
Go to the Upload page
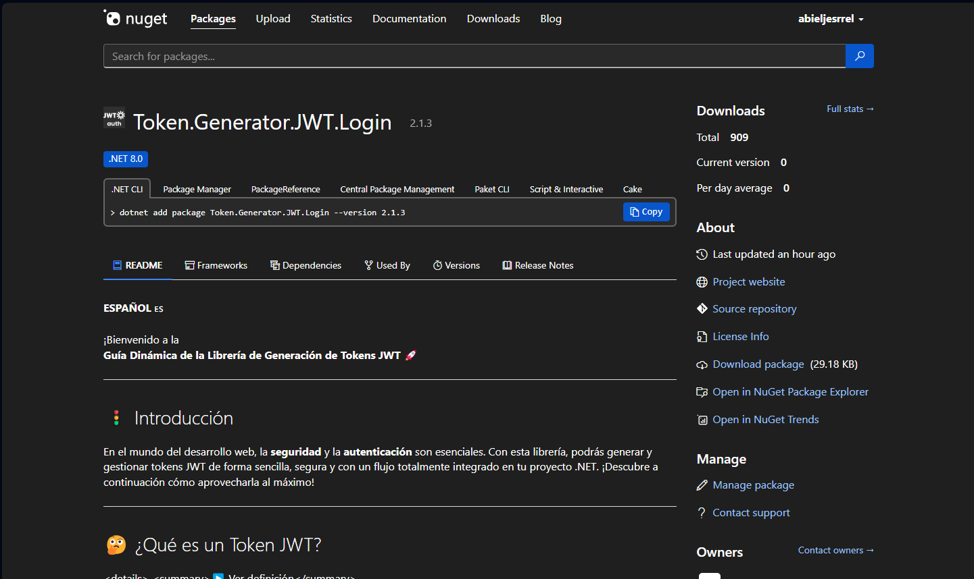click(x=273, y=19)
